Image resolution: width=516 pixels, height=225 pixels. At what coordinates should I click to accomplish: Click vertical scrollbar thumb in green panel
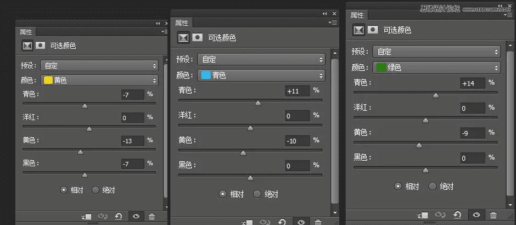(509, 123)
